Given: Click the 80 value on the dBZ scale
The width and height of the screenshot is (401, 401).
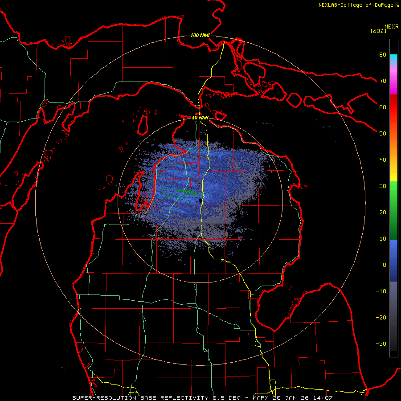Looking at the screenshot, I should tap(383, 55).
